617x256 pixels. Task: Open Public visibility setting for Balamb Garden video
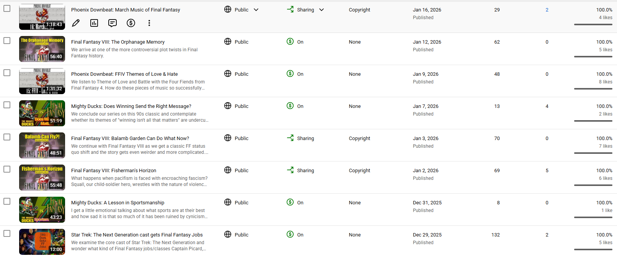pos(241,139)
